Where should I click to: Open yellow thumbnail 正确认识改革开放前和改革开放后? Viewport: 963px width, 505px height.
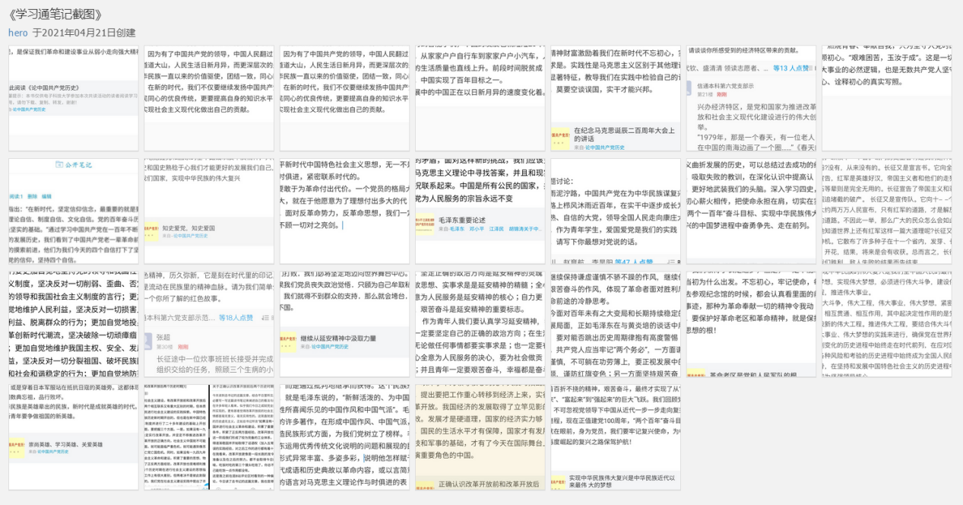tap(480, 437)
